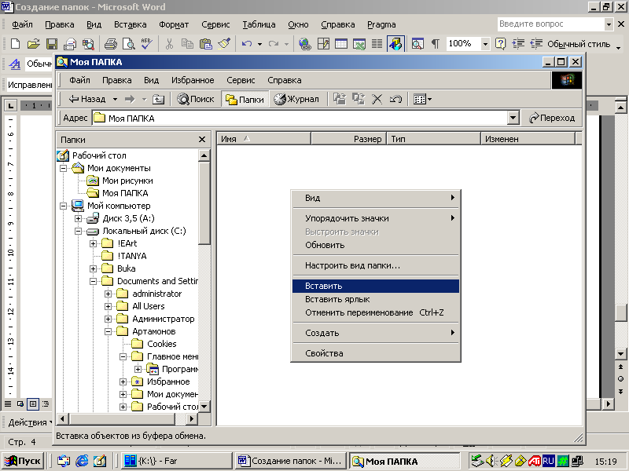Click the Open file icon in Word
The image size is (629, 471).
coord(34,44)
